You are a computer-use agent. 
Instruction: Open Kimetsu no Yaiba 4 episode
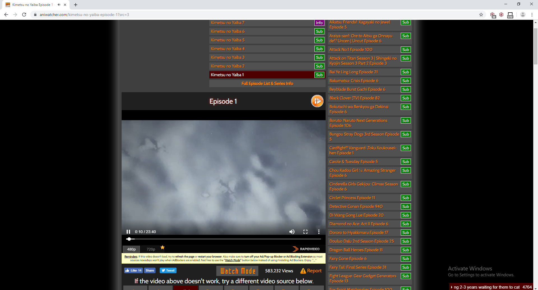tap(228, 49)
